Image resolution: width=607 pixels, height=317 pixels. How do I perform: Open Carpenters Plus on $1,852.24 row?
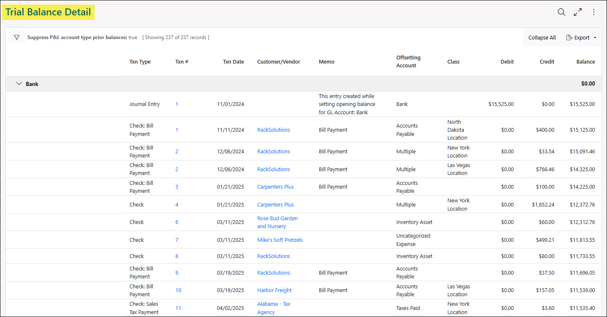(x=275, y=204)
